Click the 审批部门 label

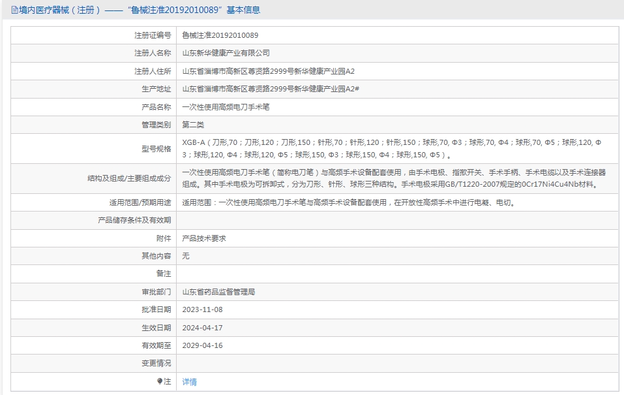point(156,292)
